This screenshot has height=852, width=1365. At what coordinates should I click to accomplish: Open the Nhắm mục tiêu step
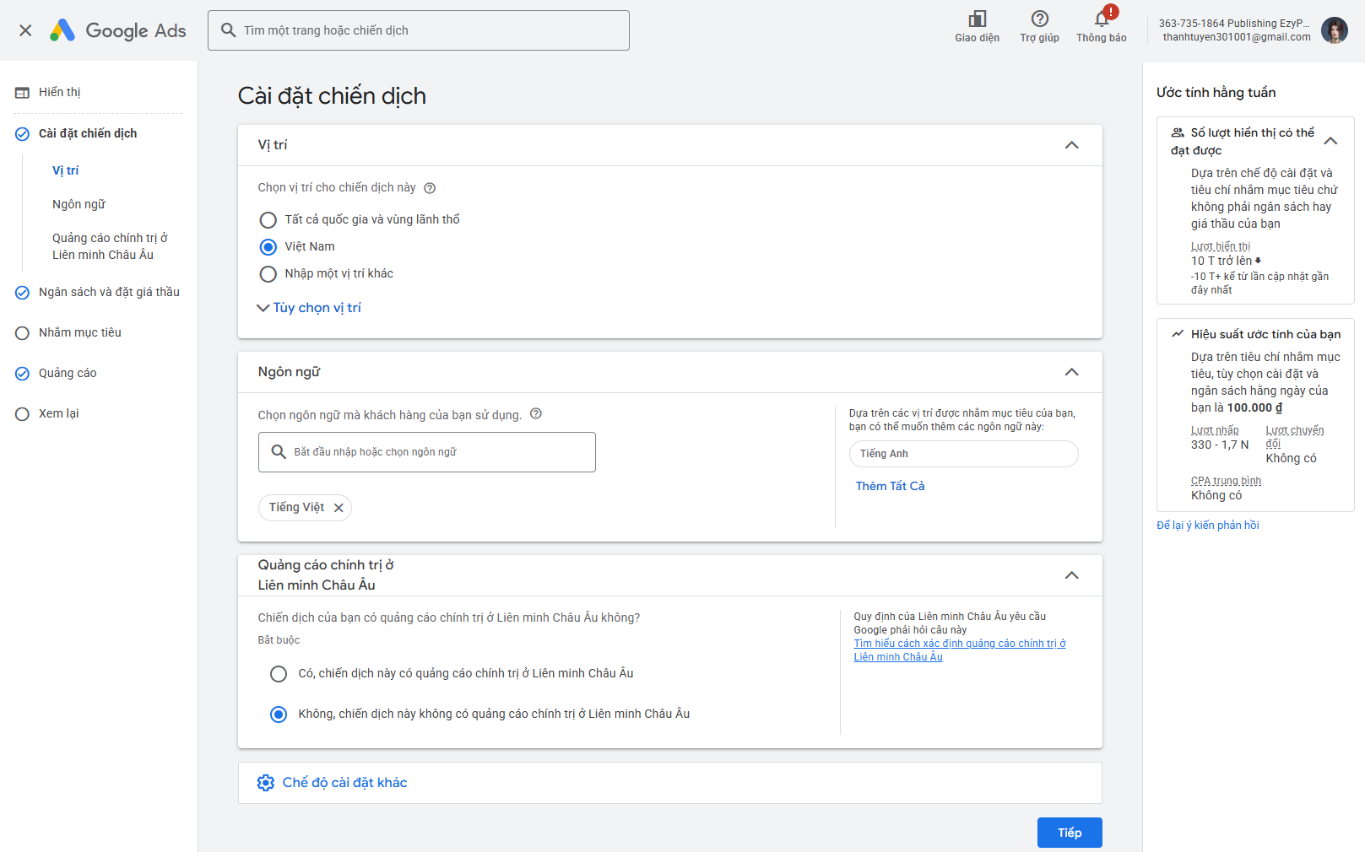pos(80,332)
